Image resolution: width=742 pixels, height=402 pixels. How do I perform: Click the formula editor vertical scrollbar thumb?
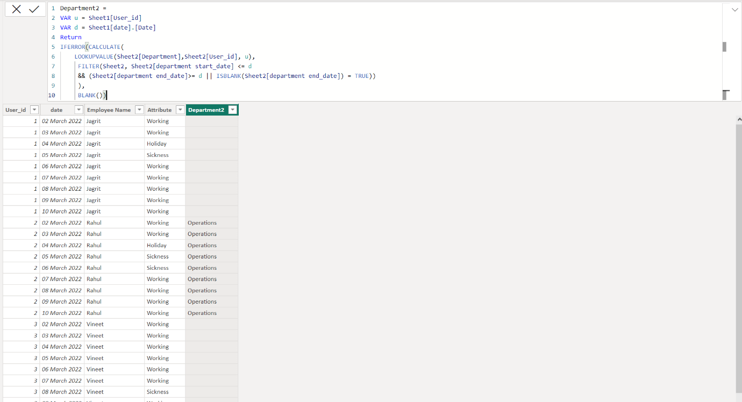[724, 47]
